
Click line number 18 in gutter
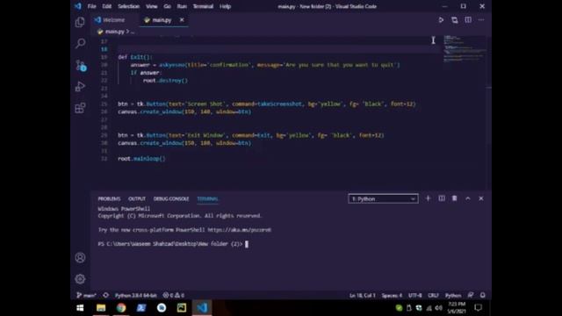104,49
